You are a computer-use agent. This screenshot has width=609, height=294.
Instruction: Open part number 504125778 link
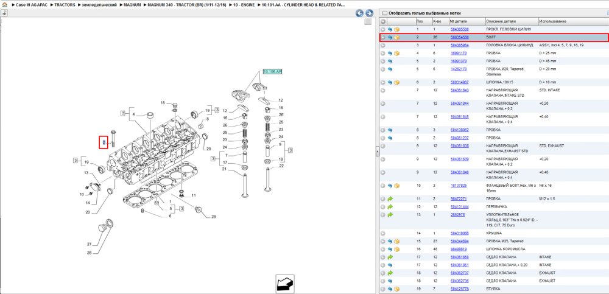point(459,289)
